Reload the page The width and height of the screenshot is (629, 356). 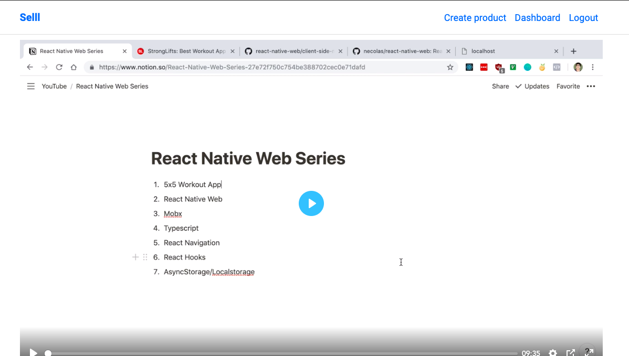tap(59, 67)
